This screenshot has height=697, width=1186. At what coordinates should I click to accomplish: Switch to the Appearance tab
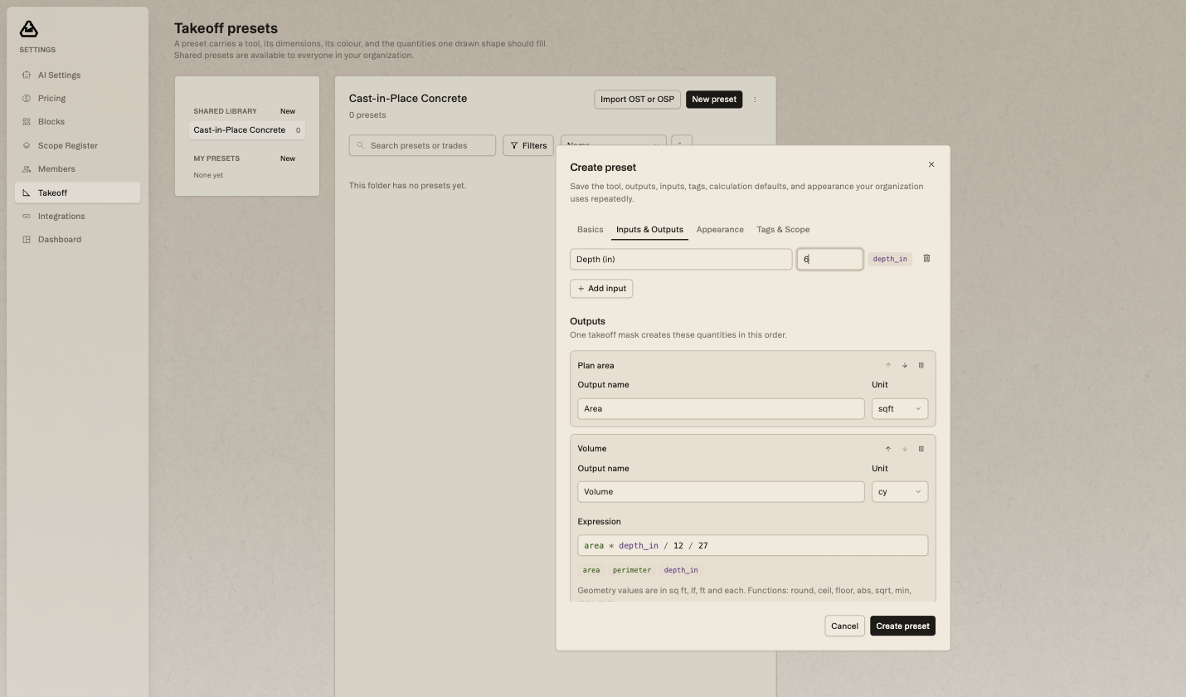(x=720, y=229)
